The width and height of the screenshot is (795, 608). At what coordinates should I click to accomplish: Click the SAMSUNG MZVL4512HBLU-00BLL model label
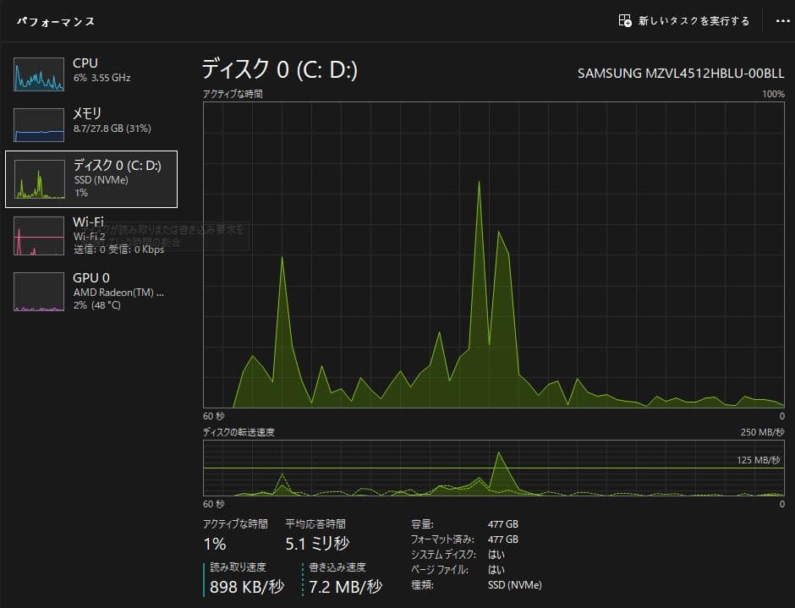click(x=681, y=74)
